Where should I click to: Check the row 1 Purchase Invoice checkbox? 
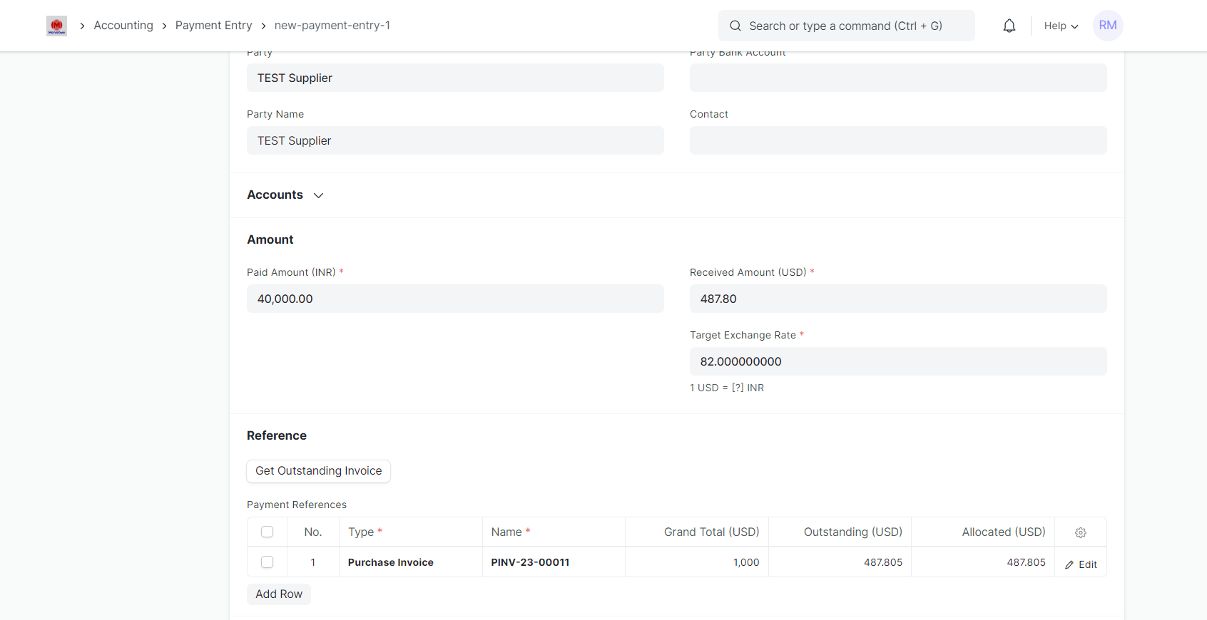[x=268, y=562]
